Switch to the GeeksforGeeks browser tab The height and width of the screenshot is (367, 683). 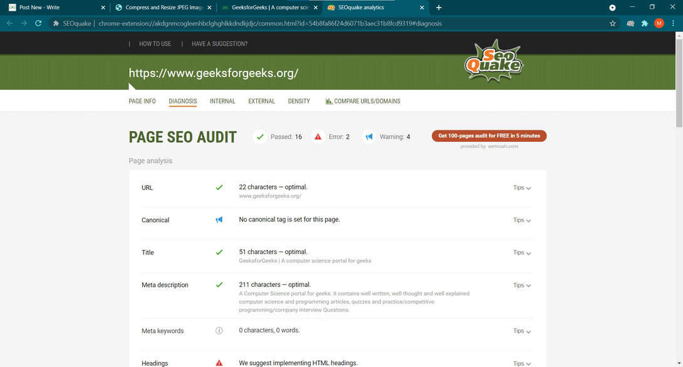(x=269, y=8)
